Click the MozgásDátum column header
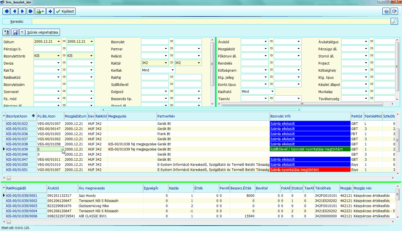This screenshot has width=402, height=231. click(x=76, y=116)
